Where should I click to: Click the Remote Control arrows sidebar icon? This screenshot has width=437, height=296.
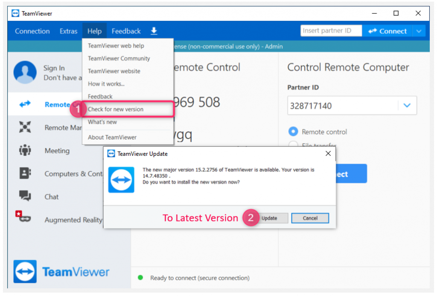[x=25, y=104]
